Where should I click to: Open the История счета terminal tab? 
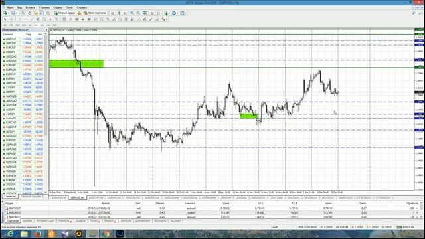(45, 221)
